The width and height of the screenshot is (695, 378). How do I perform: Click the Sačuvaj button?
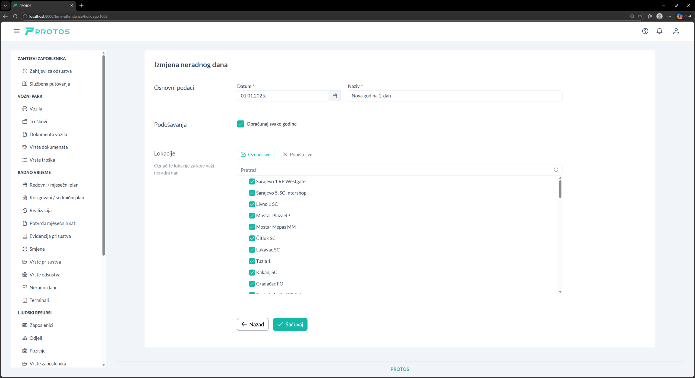pyautogui.click(x=290, y=325)
